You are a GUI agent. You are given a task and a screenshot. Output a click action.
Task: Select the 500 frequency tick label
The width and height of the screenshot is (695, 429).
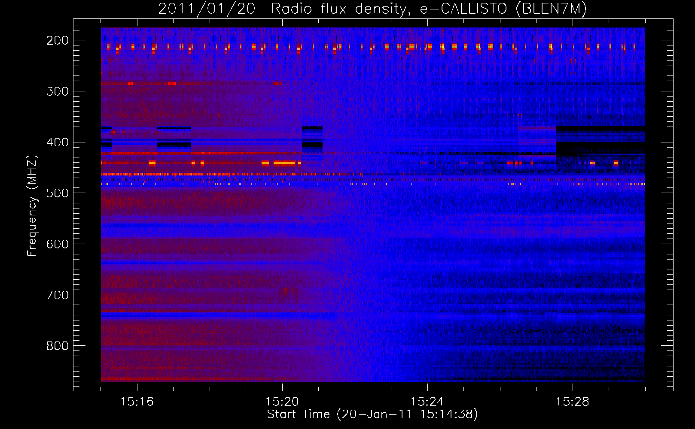tap(58, 193)
